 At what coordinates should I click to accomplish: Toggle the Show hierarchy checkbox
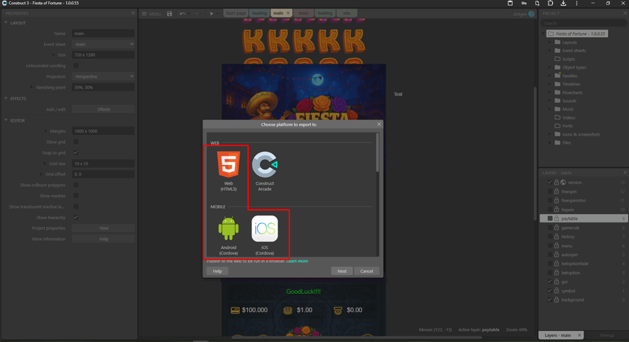tap(76, 218)
